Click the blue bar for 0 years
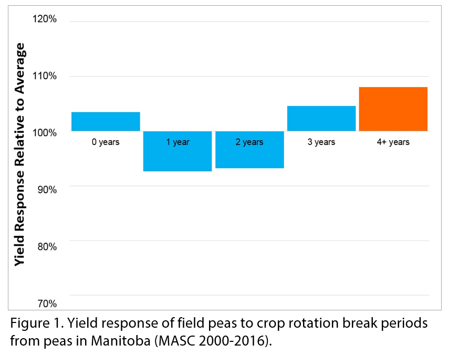The width and height of the screenshot is (449, 355). [x=106, y=121]
